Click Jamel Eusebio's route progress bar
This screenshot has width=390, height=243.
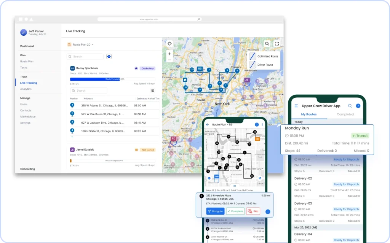(113, 161)
